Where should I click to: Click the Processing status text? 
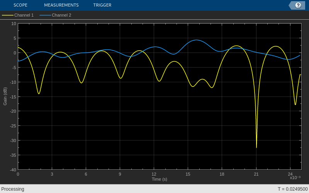[13, 189]
